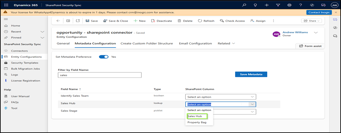The width and height of the screenshot is (341, 133).
Task: Expand the Related tab dropdown
Action: tap(226, 43)
